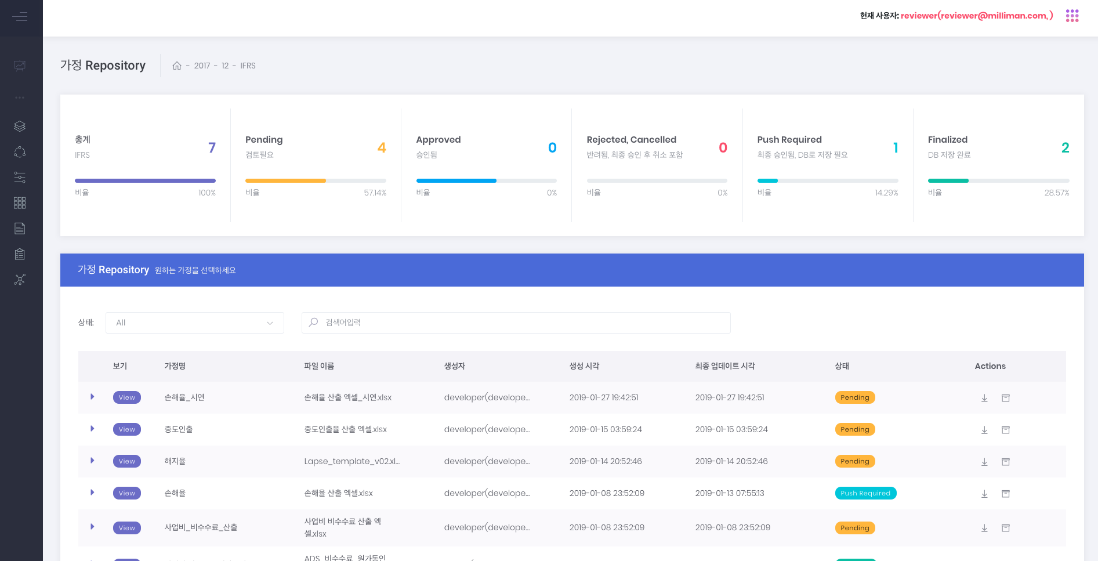Archive the 손해율 Push Required row
Viewport: 1098px width, 561px height.
tap(1006, 494)
